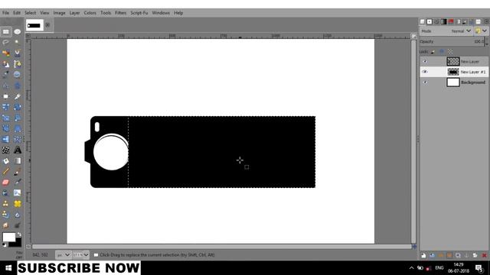490x275 pixels.
Task: Activate the Paths tool
Action: click(x=17, y=64)
